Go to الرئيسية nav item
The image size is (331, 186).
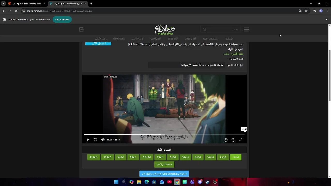[229, 39]
